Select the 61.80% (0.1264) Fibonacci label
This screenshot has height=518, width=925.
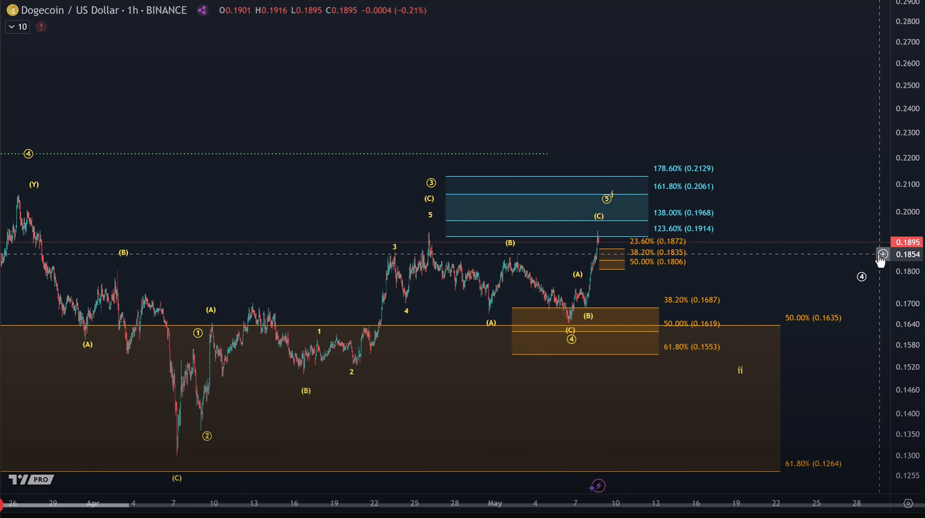[813, 464]
